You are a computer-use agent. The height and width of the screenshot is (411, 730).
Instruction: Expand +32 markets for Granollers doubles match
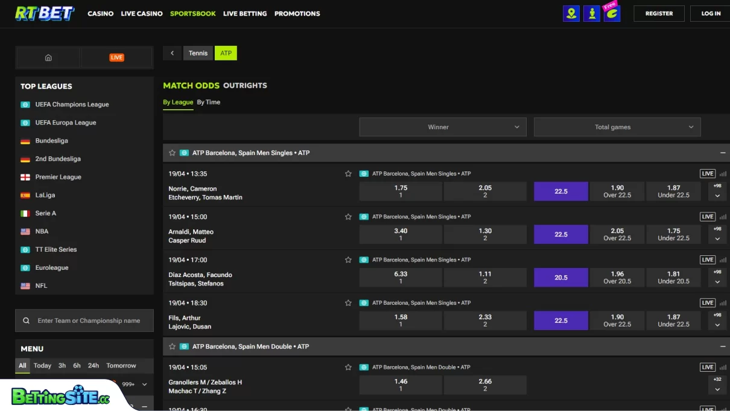click(x=717, y=385)
